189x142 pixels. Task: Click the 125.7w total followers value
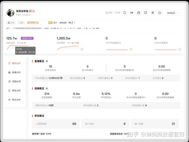coord(12,38)
